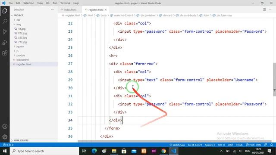Open Mail app from taskbar
This screenshot has width=276, height=155.
[x=134, y=151]
